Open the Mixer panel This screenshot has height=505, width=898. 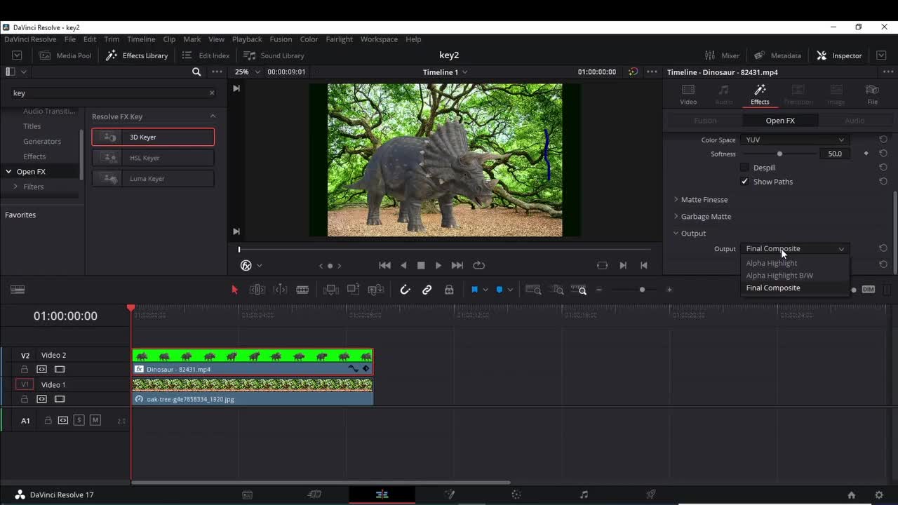click(x=722, y=55)
